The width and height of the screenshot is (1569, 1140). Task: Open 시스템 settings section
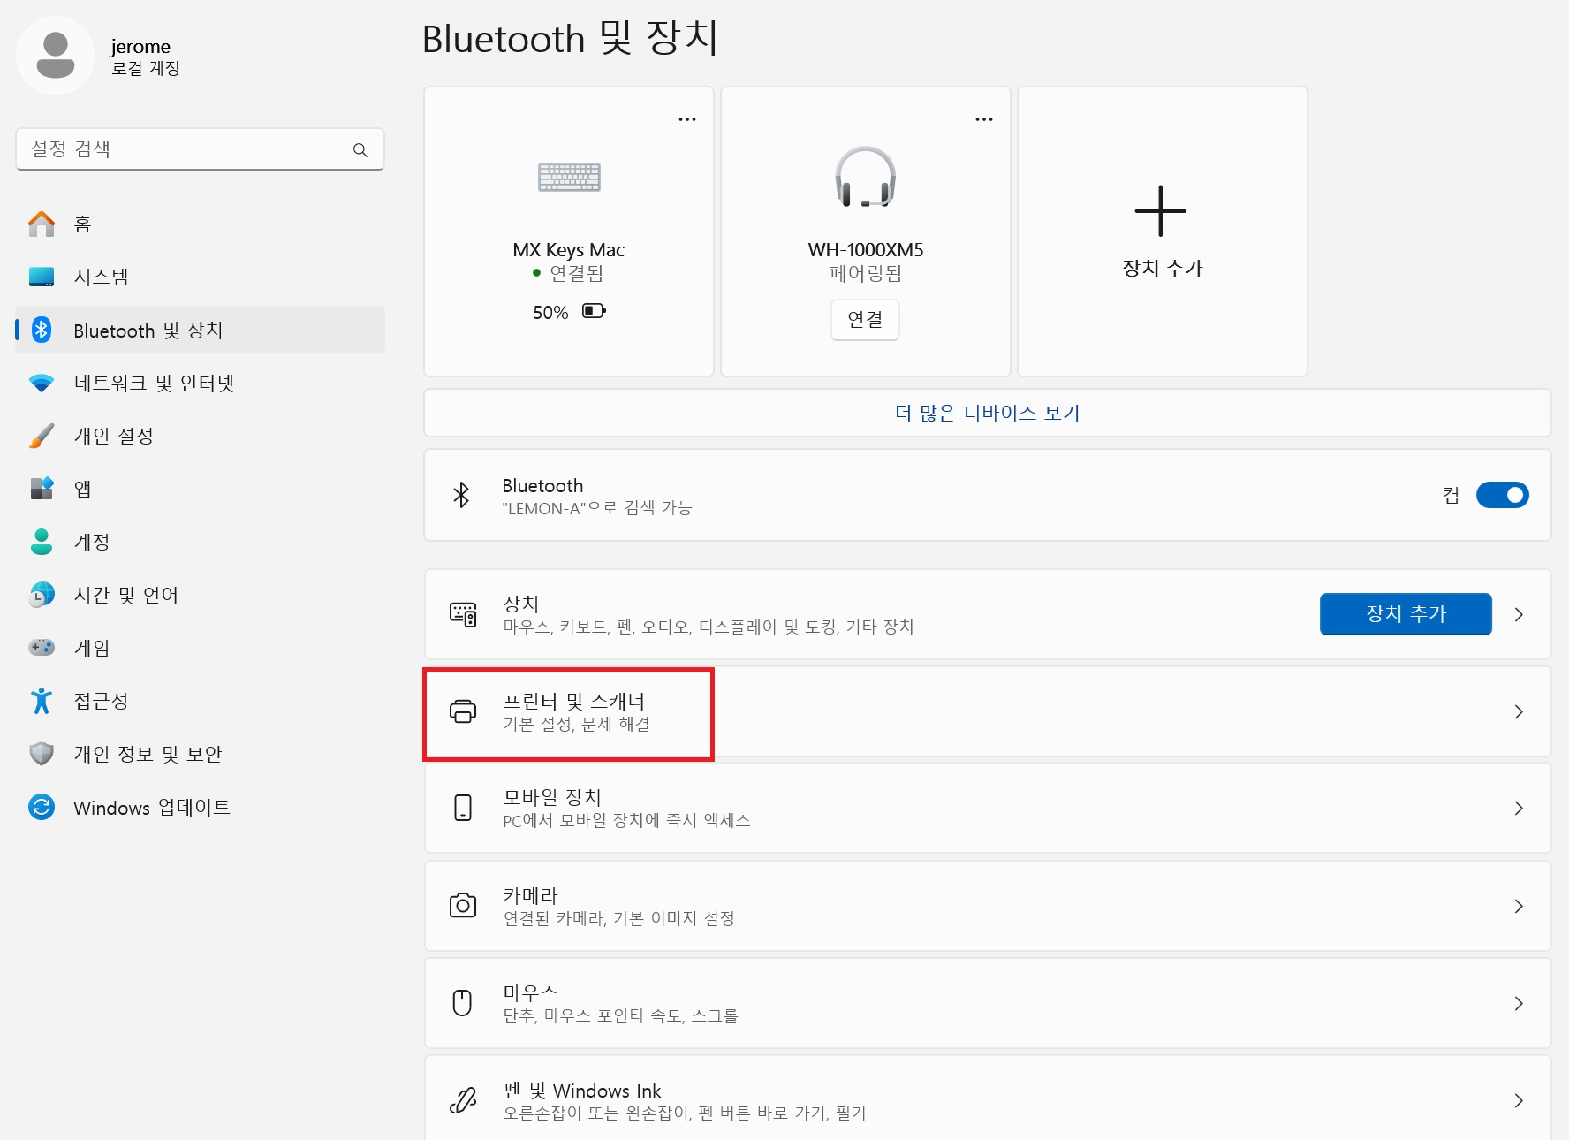pyautogui.click(x=201, y=277)
